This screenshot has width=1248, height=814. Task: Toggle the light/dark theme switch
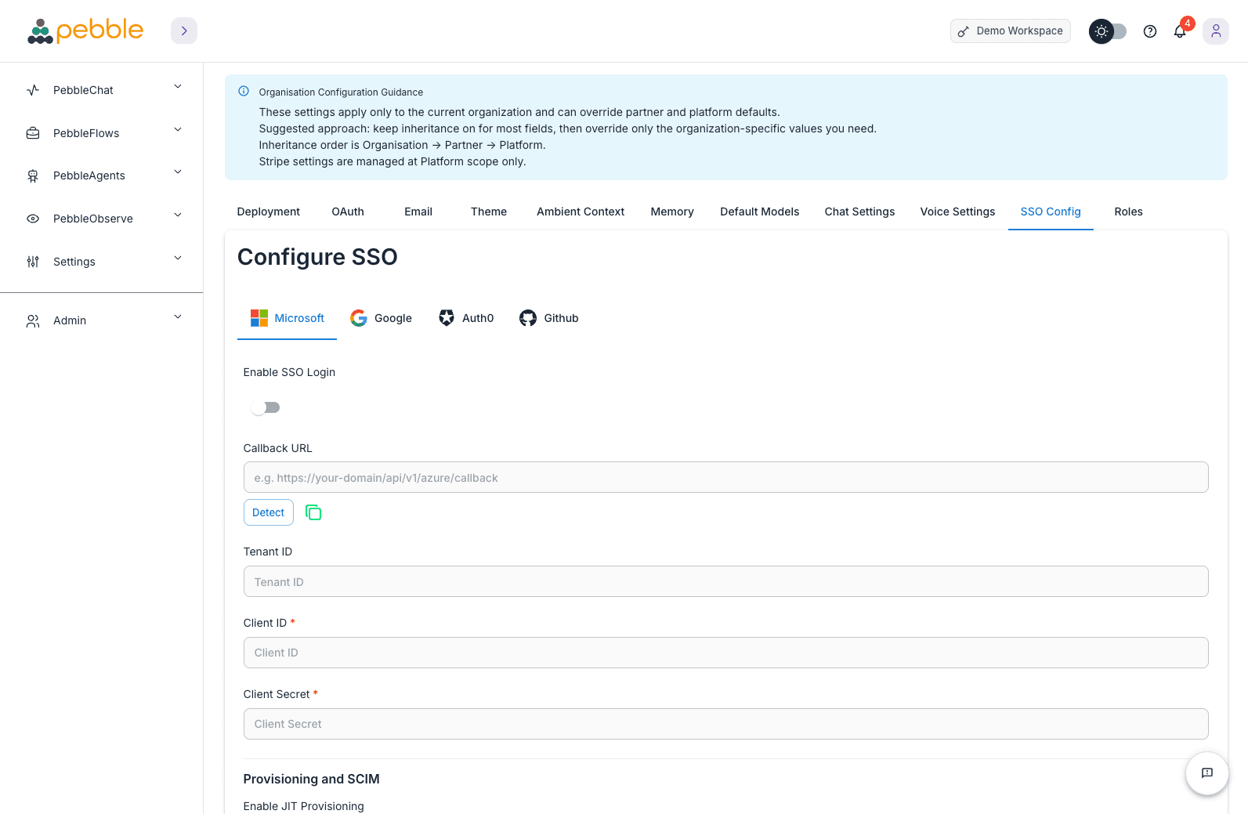1108,31
